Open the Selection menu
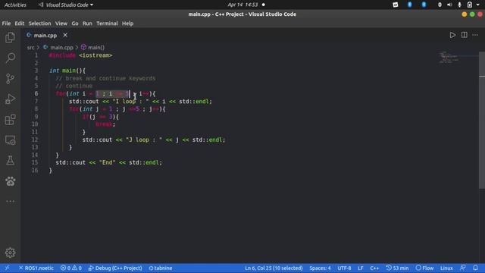The height and width of the screenshot is (273, 485). coord(39,24)
